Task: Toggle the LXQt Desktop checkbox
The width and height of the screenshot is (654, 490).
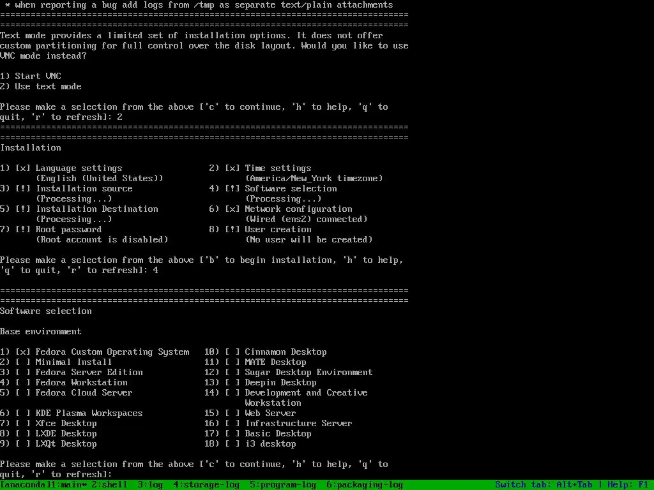Action: click(x=23, y=444)
